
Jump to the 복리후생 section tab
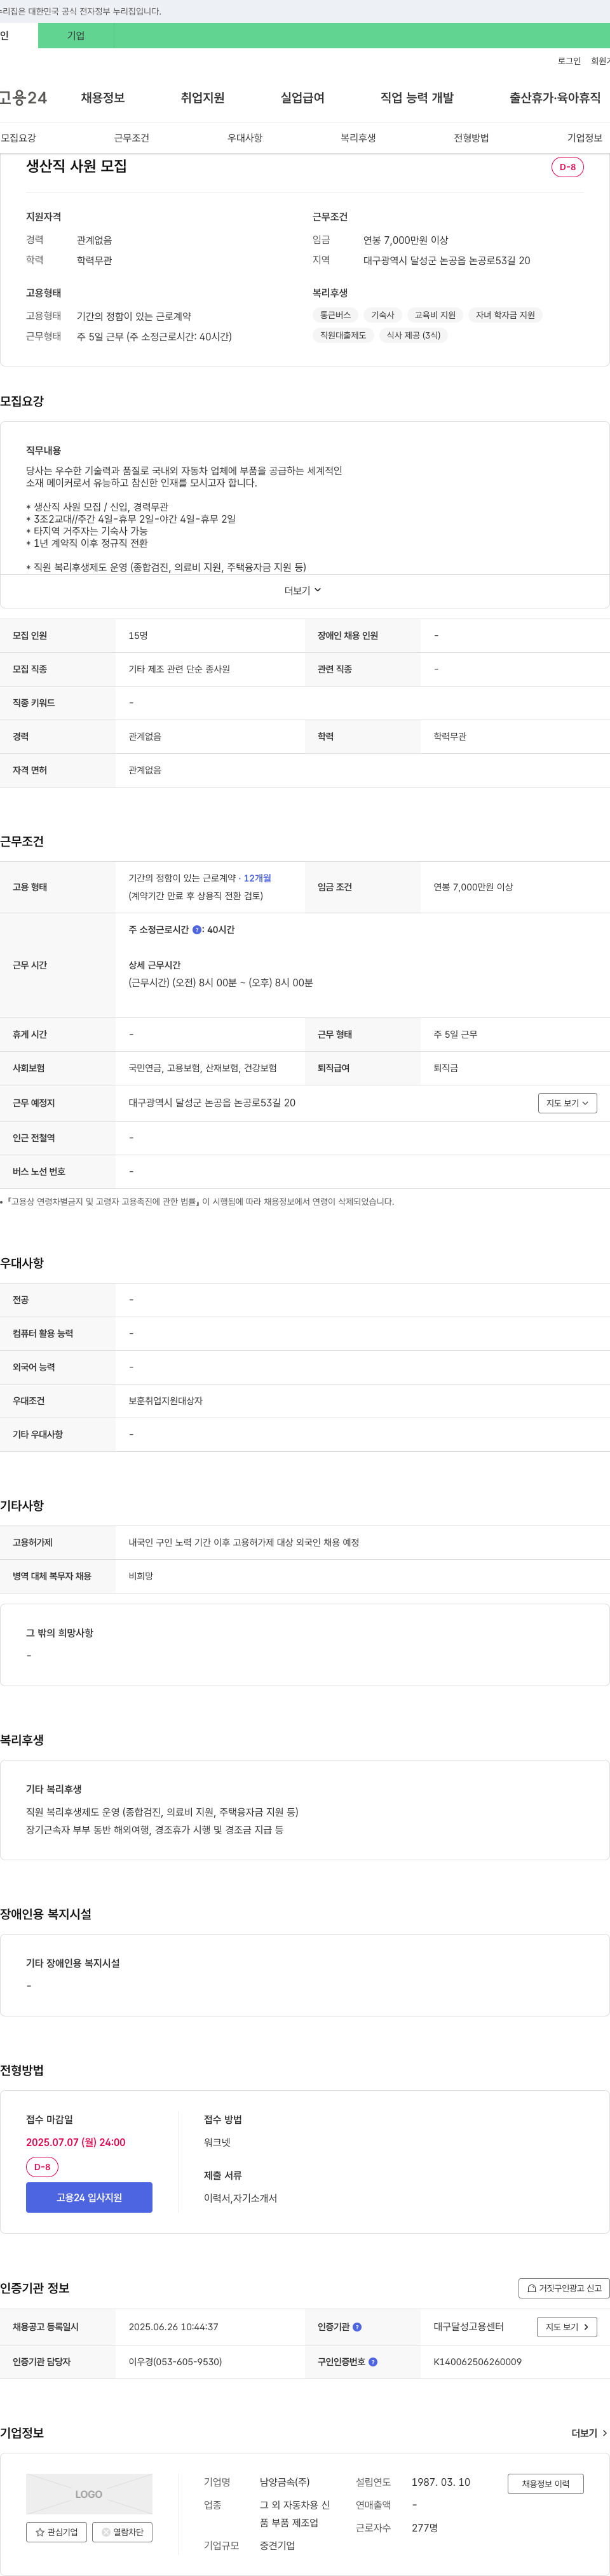pos(358,138)
